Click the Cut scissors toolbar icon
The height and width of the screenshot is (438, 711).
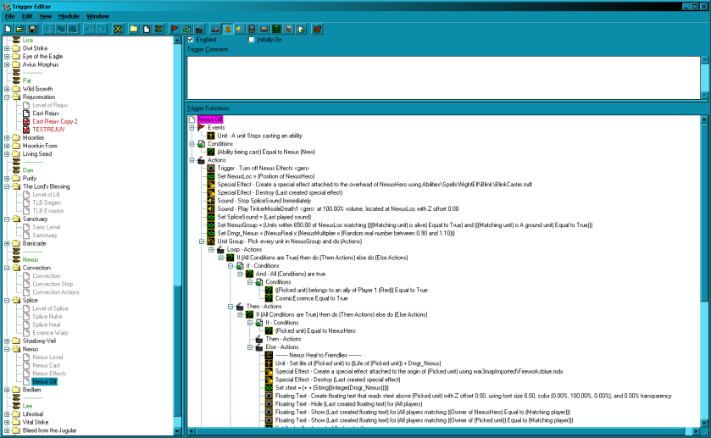pos(48,29)
